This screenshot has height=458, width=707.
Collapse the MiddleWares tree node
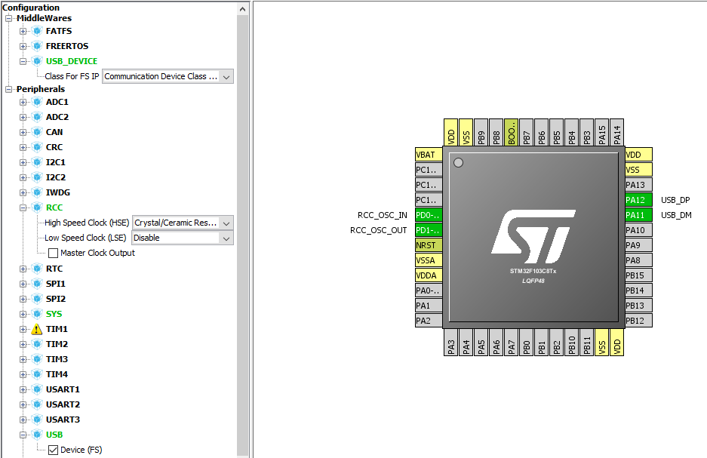pyautogui.click(x=8, y=18)
